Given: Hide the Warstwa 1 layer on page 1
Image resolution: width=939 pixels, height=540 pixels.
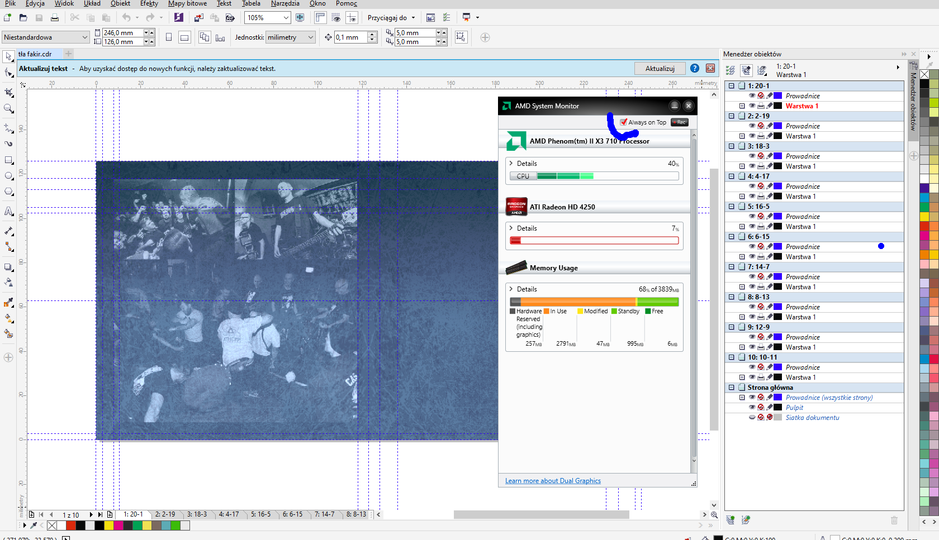Looking at the screenshot, I should 752,106.
